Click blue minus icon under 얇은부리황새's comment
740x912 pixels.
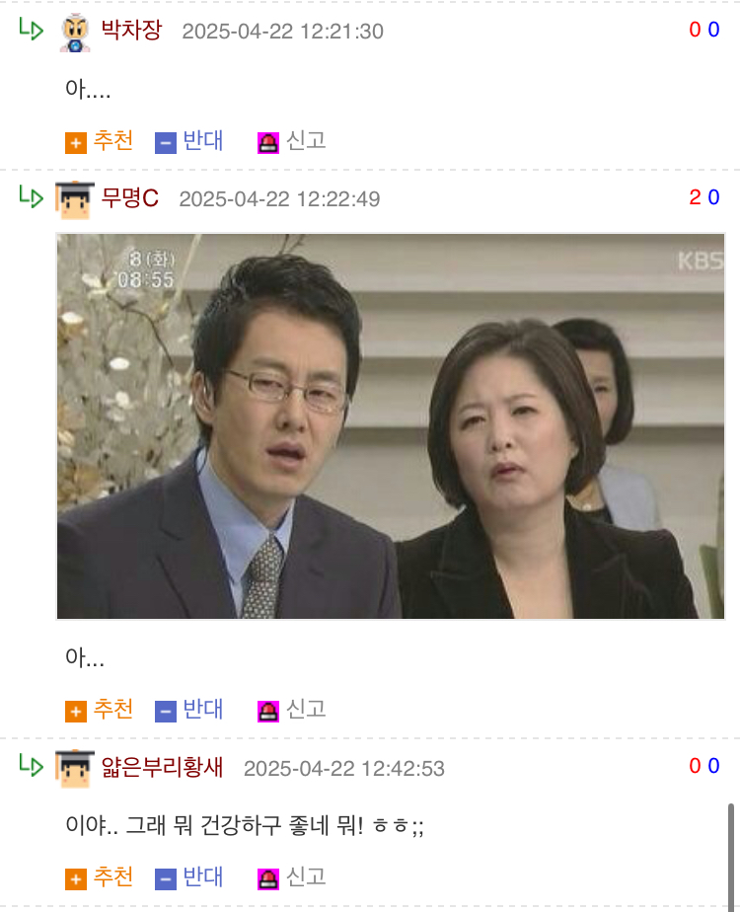(165, 879)
